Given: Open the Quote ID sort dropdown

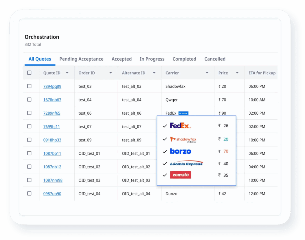Looking at the screenshot, I should point(67,73).
